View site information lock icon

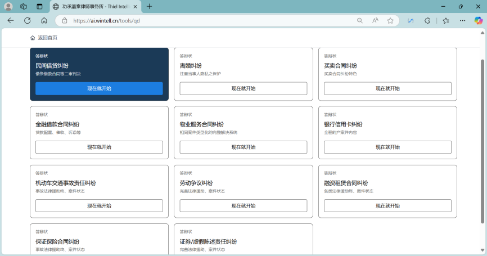[x=65, y=20]
